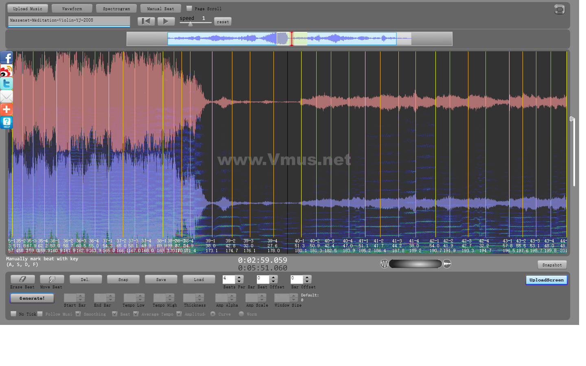Click the gradient waveform-spectrogram blend bar

coord(415,264)
